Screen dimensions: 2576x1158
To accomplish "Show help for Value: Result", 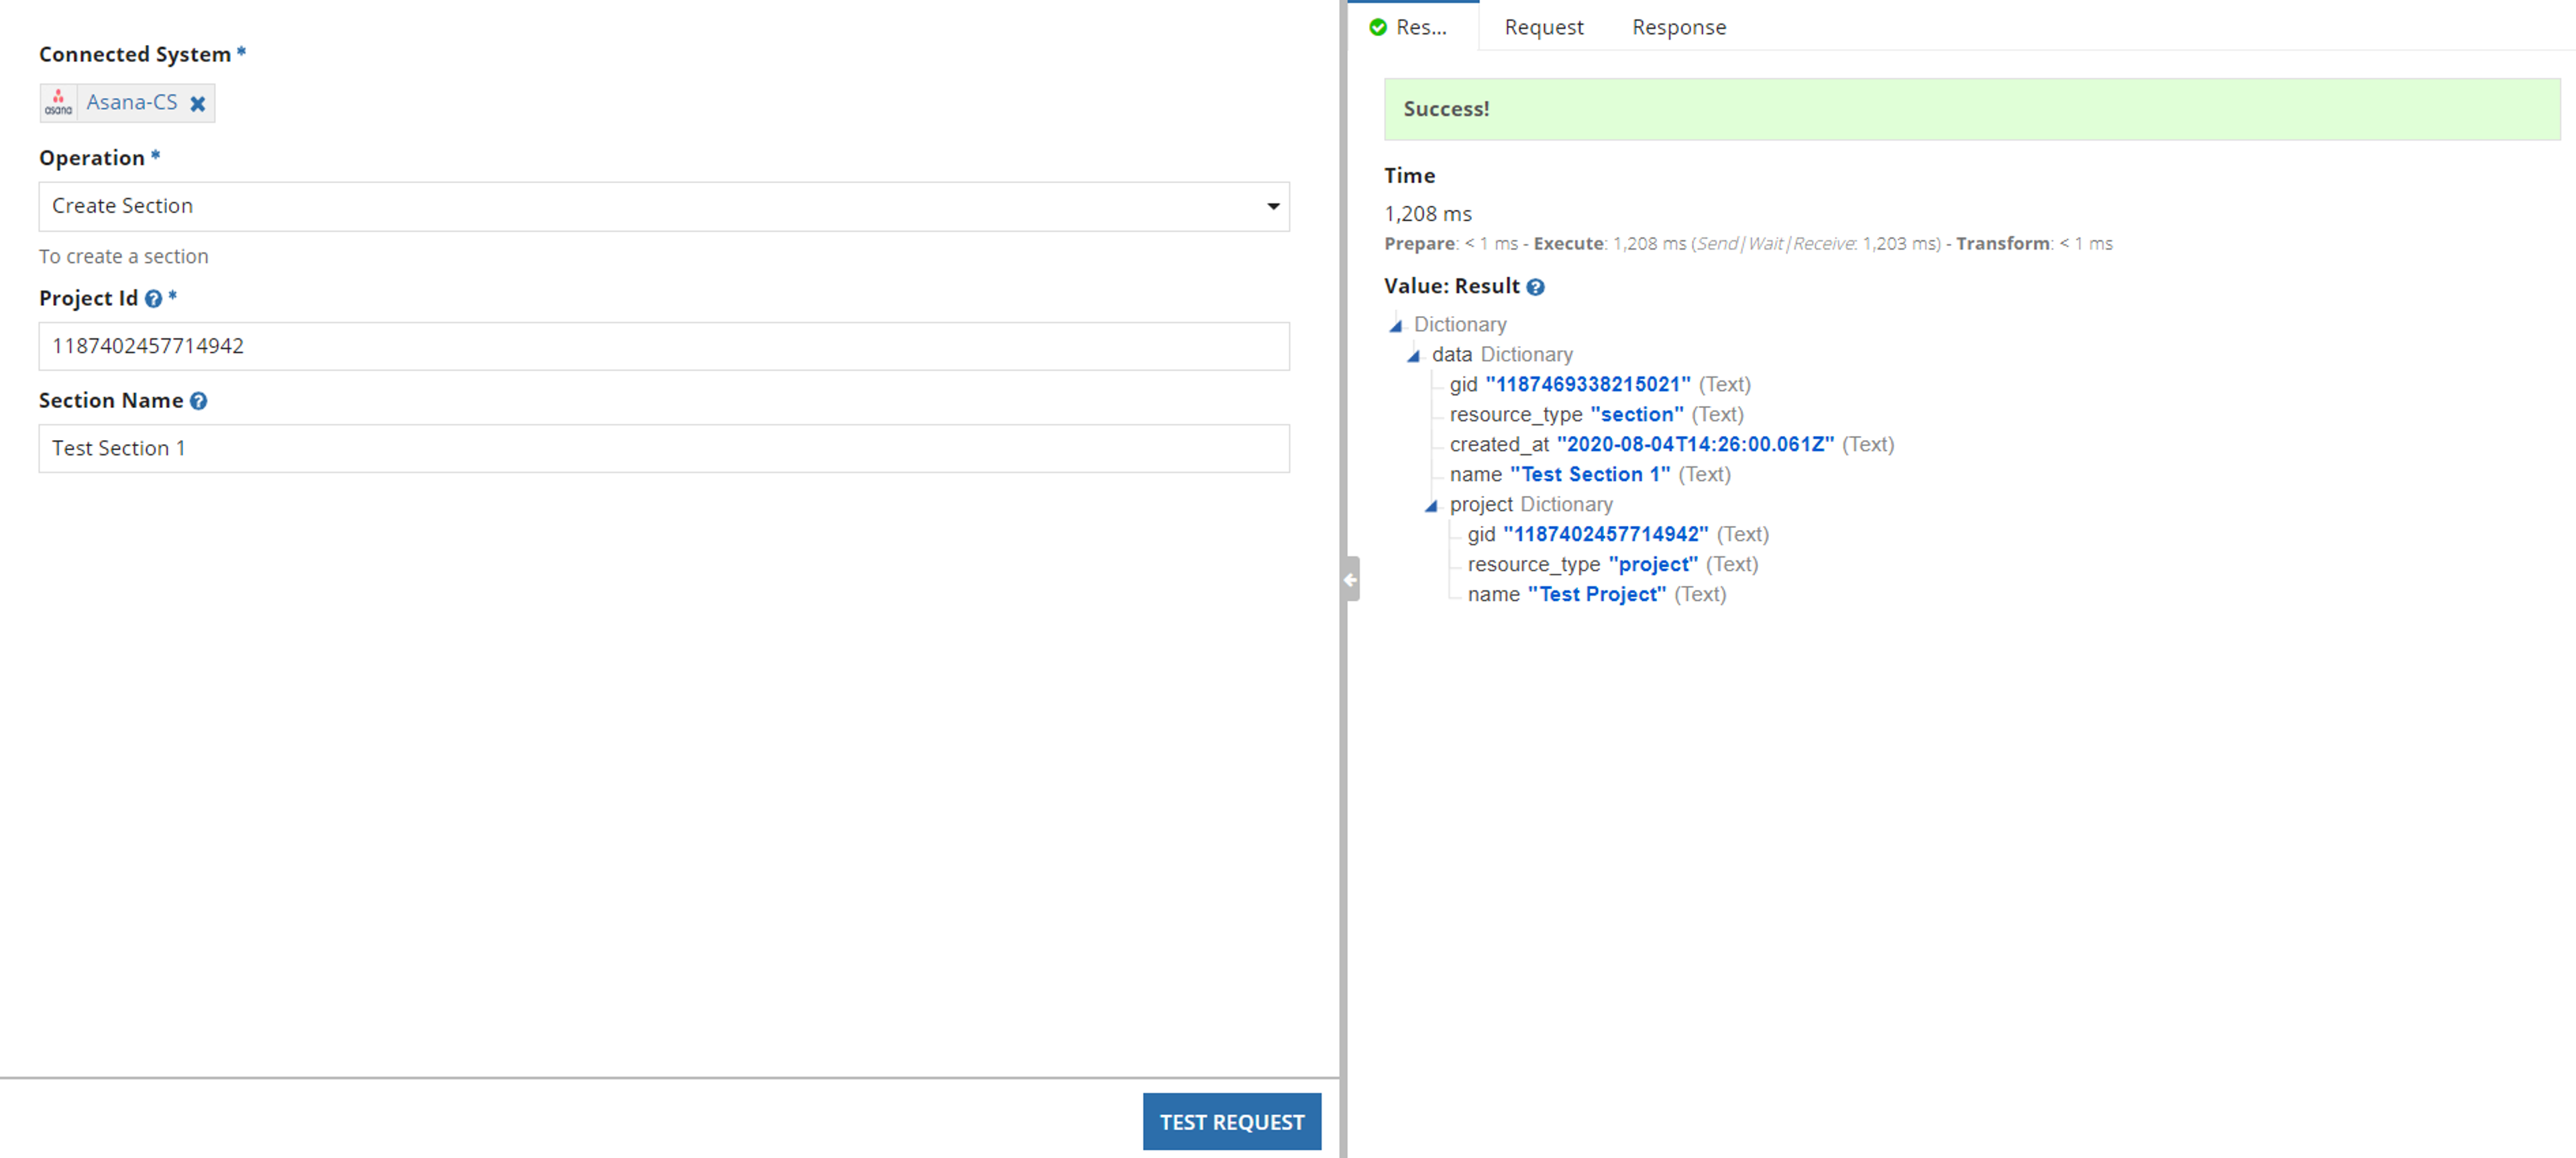I will pos(1535,287).
